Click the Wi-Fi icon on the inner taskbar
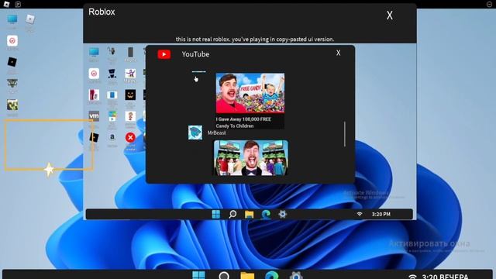 [360, 214]
